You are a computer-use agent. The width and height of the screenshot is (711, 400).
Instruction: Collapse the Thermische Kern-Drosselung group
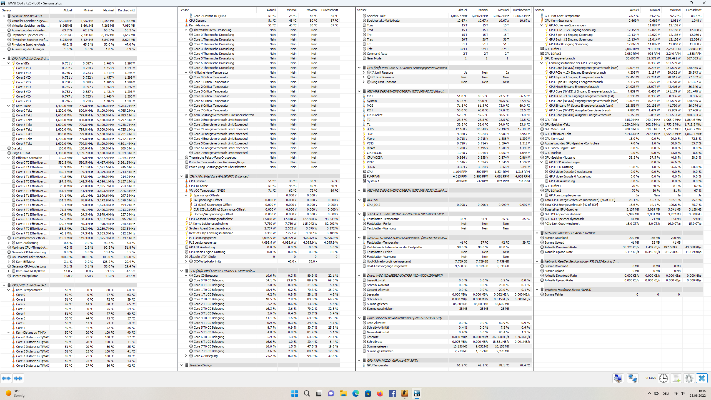186,30
